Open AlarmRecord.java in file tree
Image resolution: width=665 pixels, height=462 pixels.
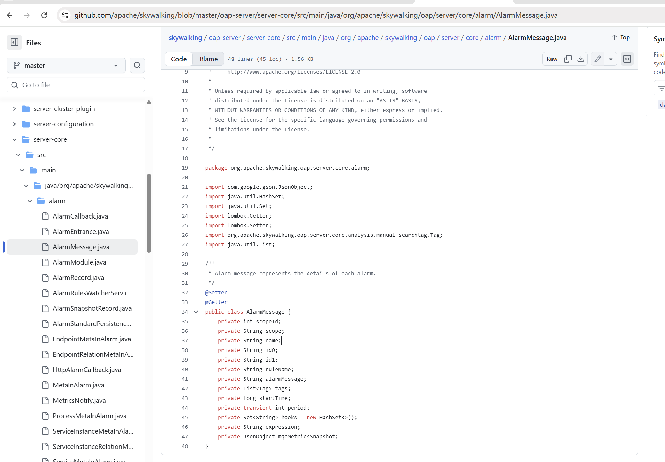[x=78, y=278]
